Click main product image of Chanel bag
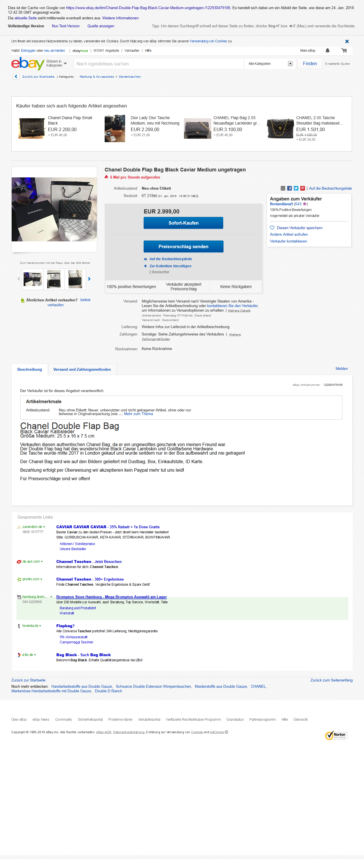364x866 pixels. pos(54,209)
